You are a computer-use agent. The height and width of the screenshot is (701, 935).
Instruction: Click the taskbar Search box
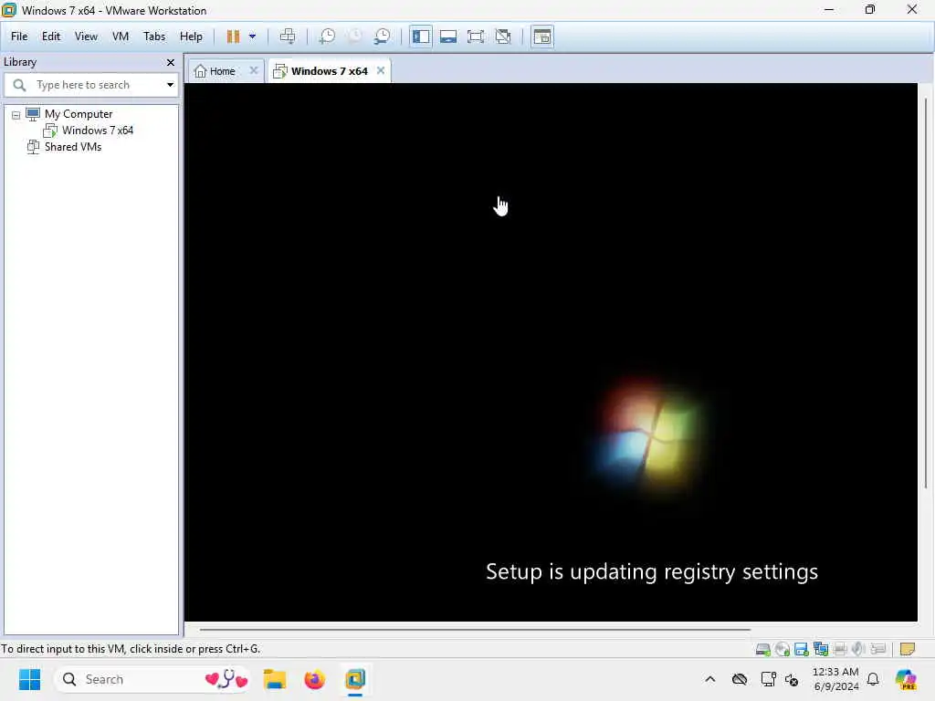[x=151, y=679]
